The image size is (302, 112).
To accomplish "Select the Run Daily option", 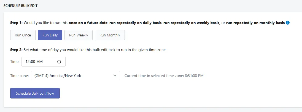I will tap(50, 35).
